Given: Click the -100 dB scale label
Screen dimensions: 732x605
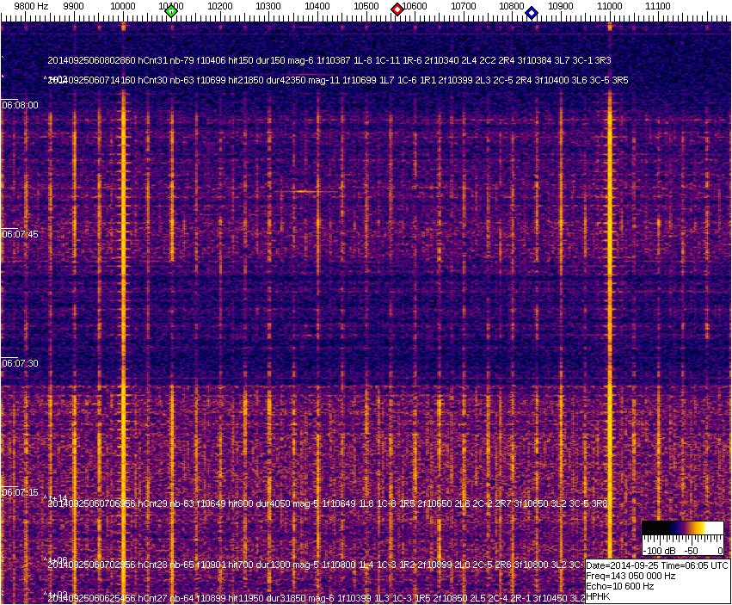Looking at the screenshot, I should (x=659, y=550).
